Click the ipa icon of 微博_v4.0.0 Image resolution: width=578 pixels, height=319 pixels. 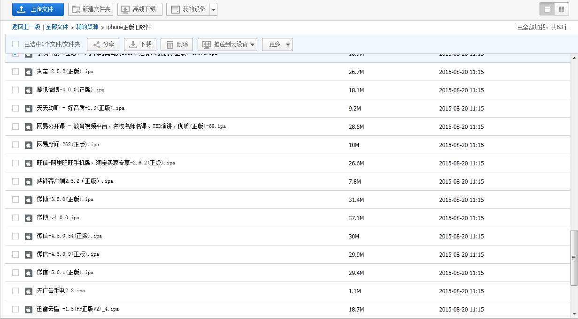pos(29,218)
